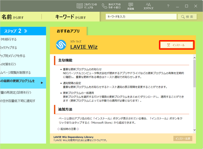The width and height of the screenshot is (203, 149).
Task: Select sidebar item ックアップする
Action: (x=9, y=48)
